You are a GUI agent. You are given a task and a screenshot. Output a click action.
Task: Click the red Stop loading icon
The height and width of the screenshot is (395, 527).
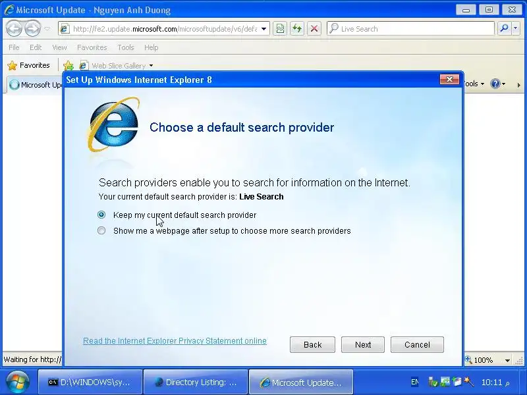click(314, 29)
